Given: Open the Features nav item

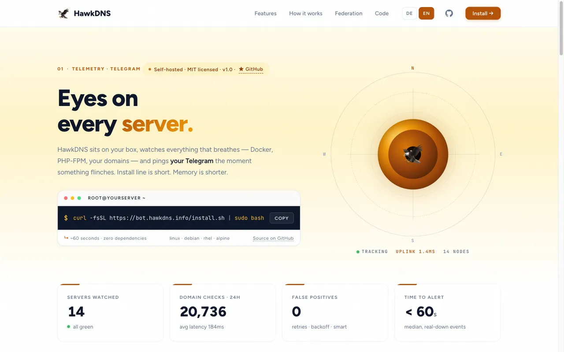Looking at the screenshot, I should click(266, 13).
